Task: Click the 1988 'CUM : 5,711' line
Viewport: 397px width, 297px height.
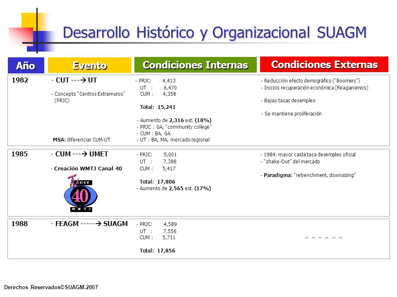Action: [x=158, y=238]
